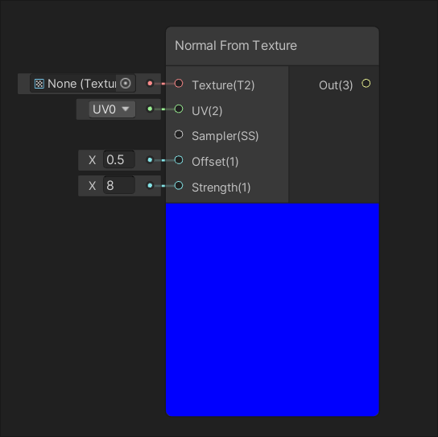Click the red dot beside texture field
This screenshot has height=437, width=438.
click(x=150, y=83)
